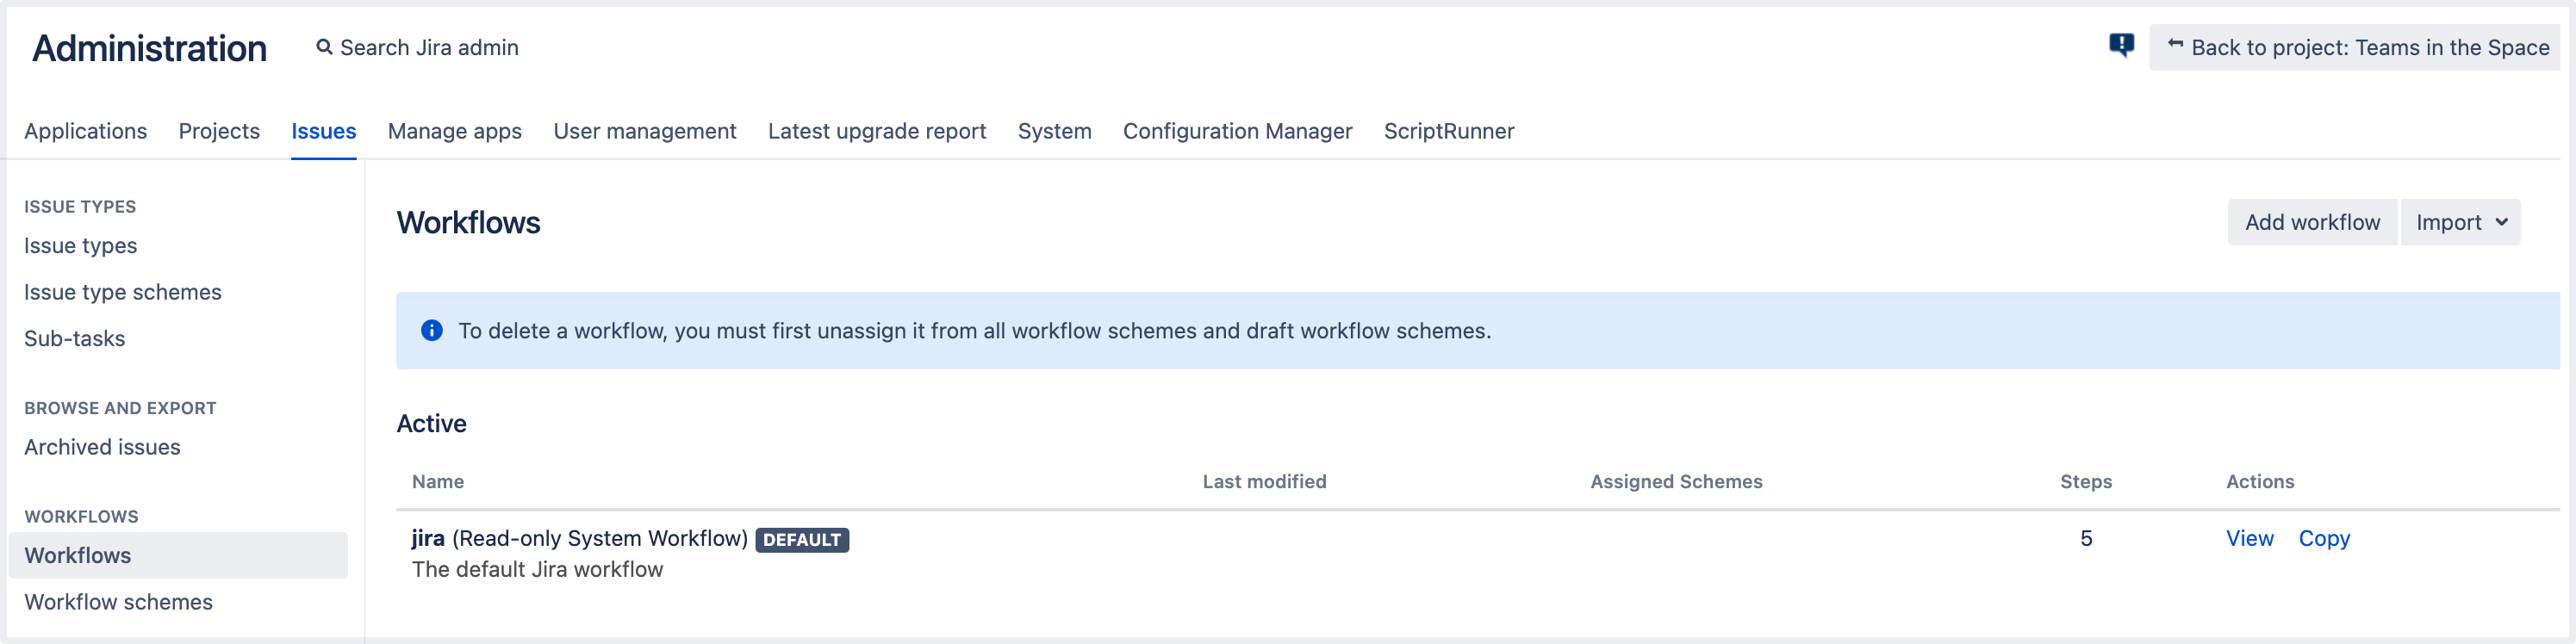Open the Applications tab
Viewport: 2576px width, 644px height.
click(85, 131)
